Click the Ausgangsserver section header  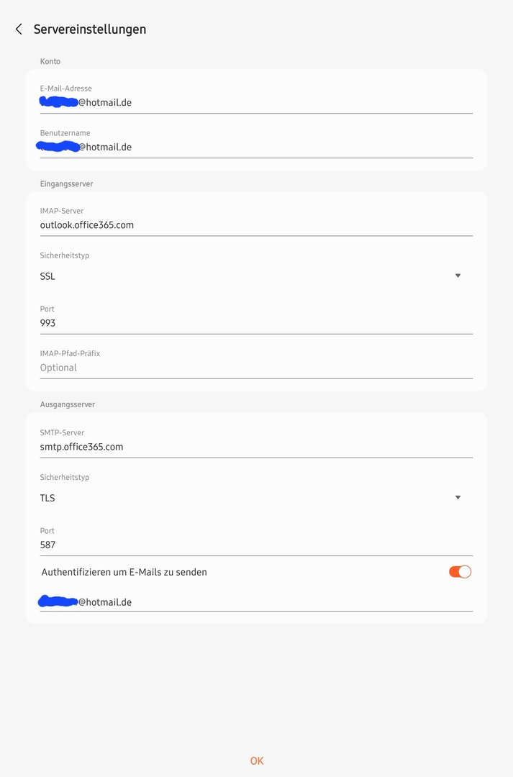tap(68, 404)
